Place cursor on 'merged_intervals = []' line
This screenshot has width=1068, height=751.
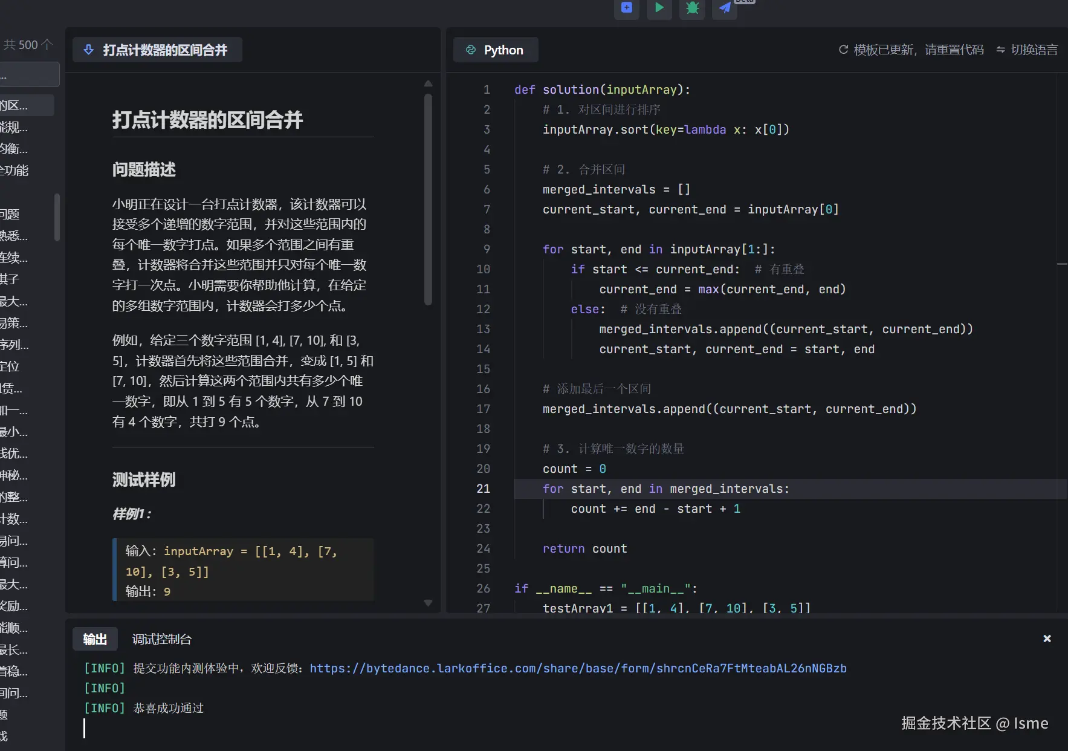[617, 189]
